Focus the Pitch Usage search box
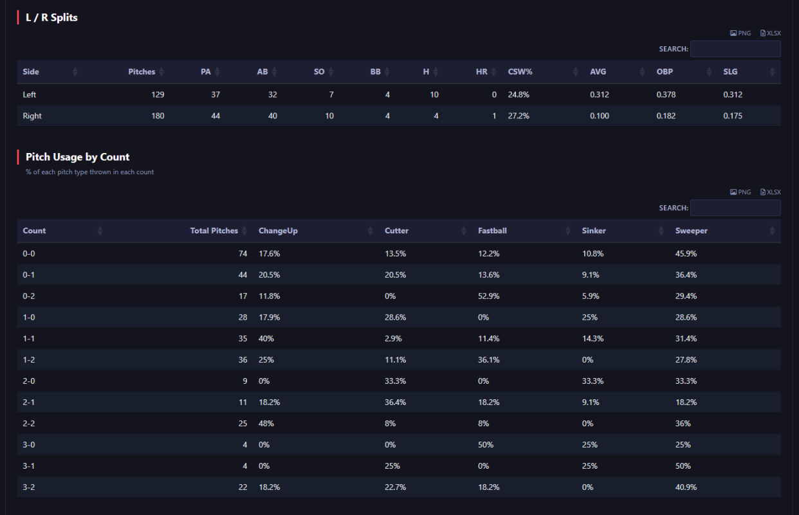The height and width of the screenshot is (515, 799). (x=735, y=208)
